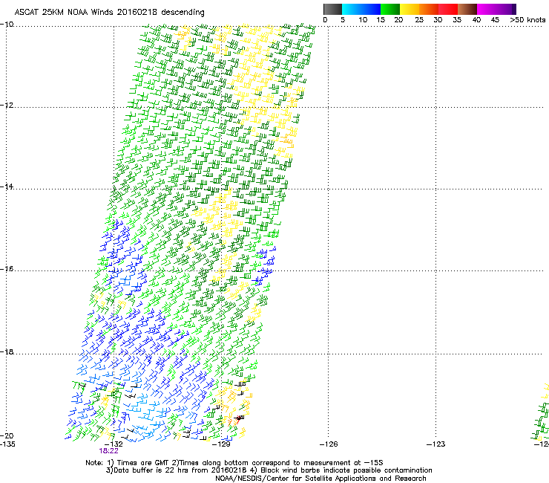
Task: Click the word 'descending' in the title
Action: (x=183, y=13)
